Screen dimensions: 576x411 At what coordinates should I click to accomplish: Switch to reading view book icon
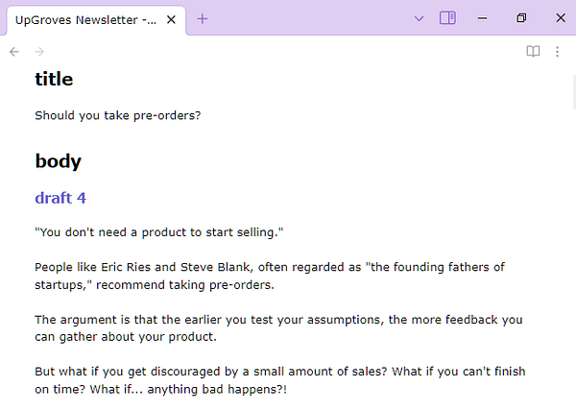(x=533, y=52)
